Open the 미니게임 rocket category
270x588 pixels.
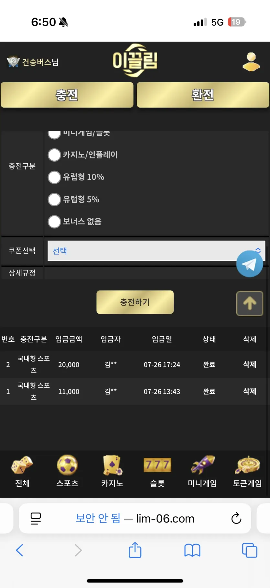coord(202,471)
